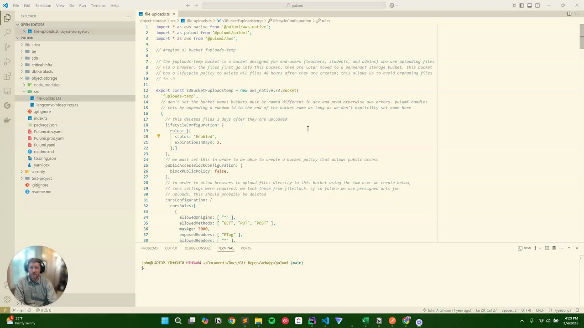Screen dimensions: 584x328
Task: Open the File menu
Action: click(x=16, y=5)
